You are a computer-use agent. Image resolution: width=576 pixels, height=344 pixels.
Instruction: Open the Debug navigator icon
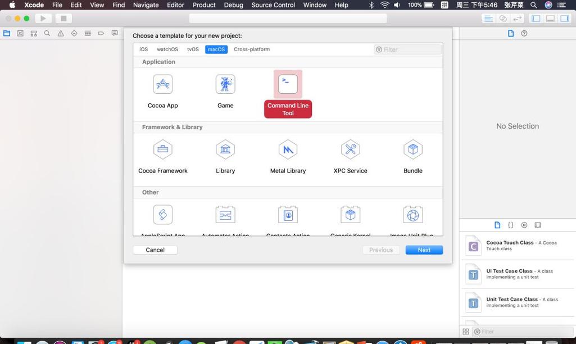point(88,34)
